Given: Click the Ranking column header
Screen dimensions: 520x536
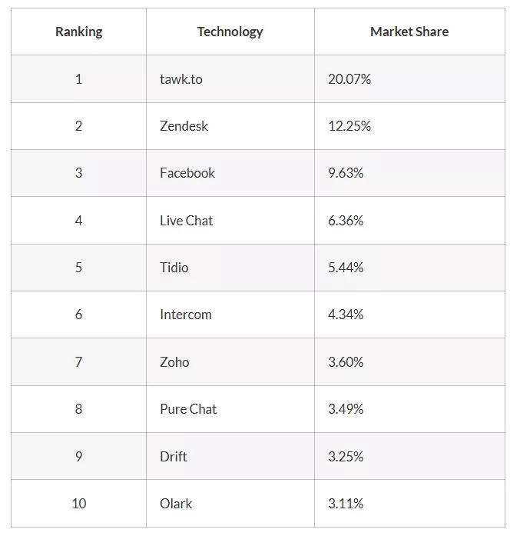Looking at the screenshot, I should (78, 32).
